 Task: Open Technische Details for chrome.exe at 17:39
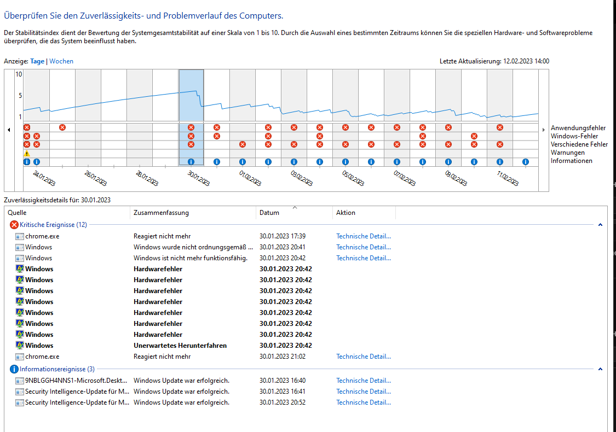coord(364,236)
